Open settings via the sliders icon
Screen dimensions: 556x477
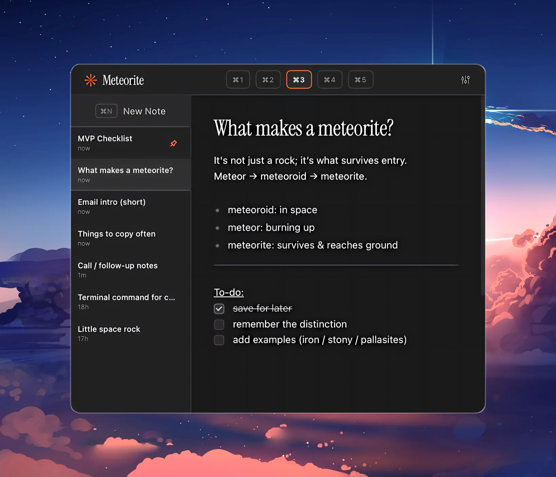(465, 79)
